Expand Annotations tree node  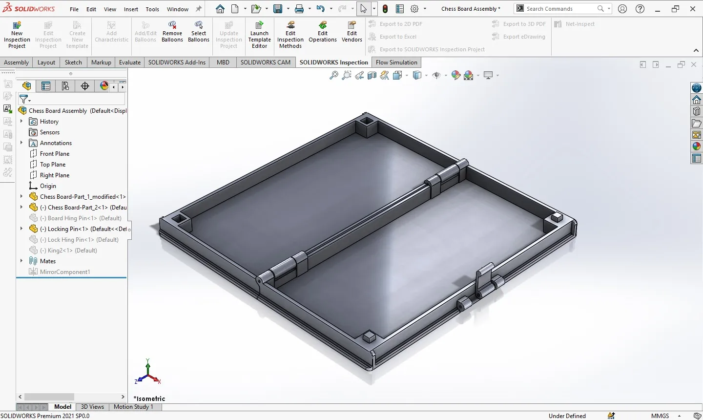click(21, 143)
